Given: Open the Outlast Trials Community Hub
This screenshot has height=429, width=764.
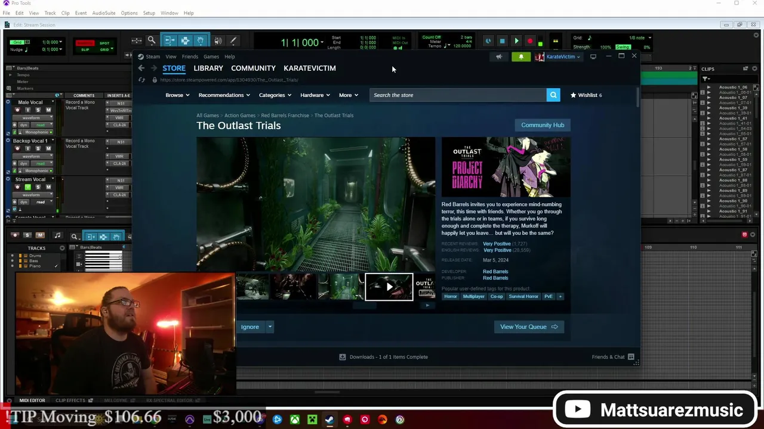Looking at the screenshot, I should pyautogui.click(x=543, y=125).
